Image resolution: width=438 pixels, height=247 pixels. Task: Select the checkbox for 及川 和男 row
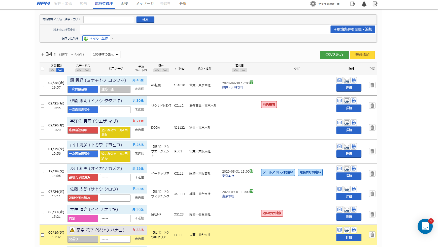click(42, 174)
